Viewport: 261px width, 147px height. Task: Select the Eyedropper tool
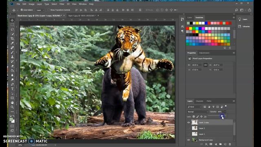click(12, 43)
